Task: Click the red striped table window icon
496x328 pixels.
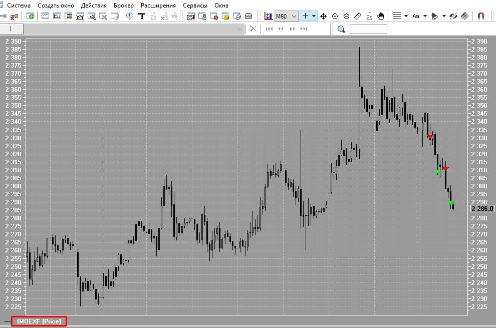Action: [x=68, y=16]
